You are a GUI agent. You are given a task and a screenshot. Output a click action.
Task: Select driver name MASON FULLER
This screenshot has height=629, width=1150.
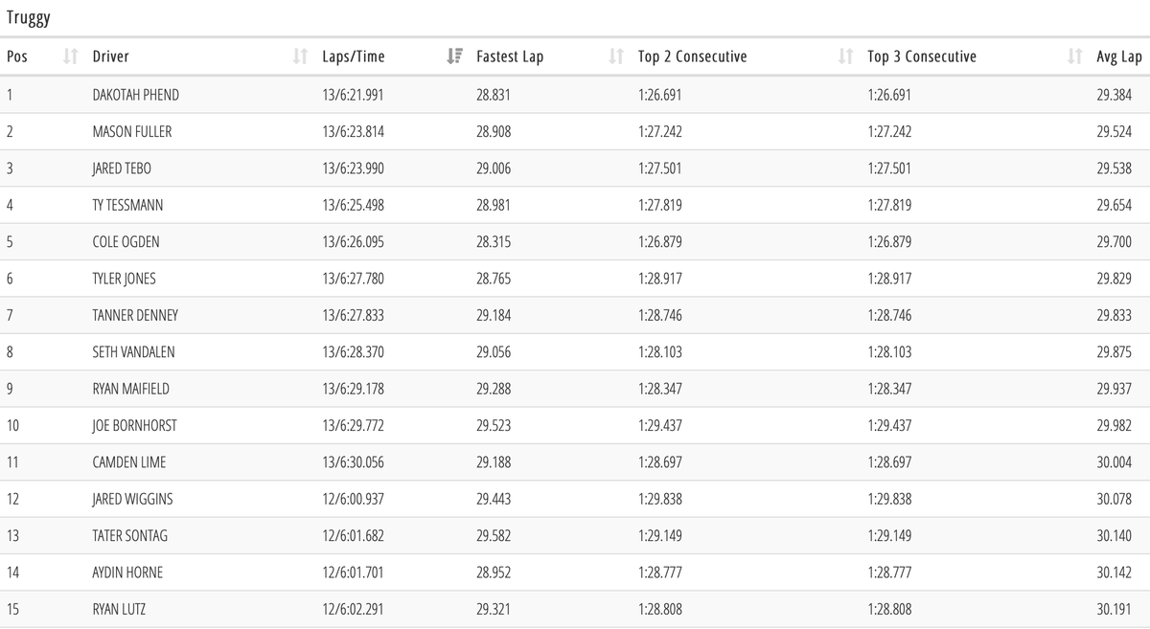click(132, 131)
